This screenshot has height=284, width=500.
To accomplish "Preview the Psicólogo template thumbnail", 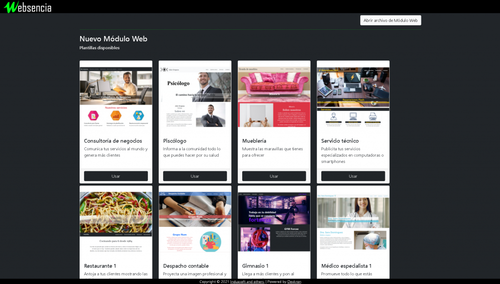I will click(x=195, y=97).
